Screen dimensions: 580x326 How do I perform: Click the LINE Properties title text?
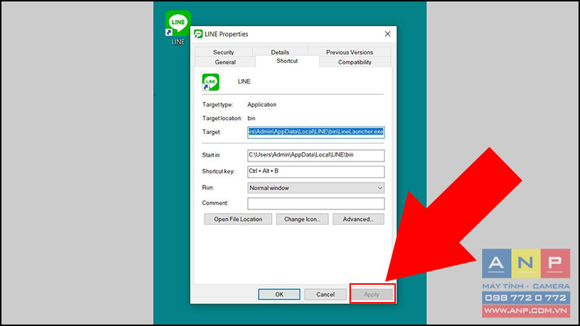pos(226,34)
